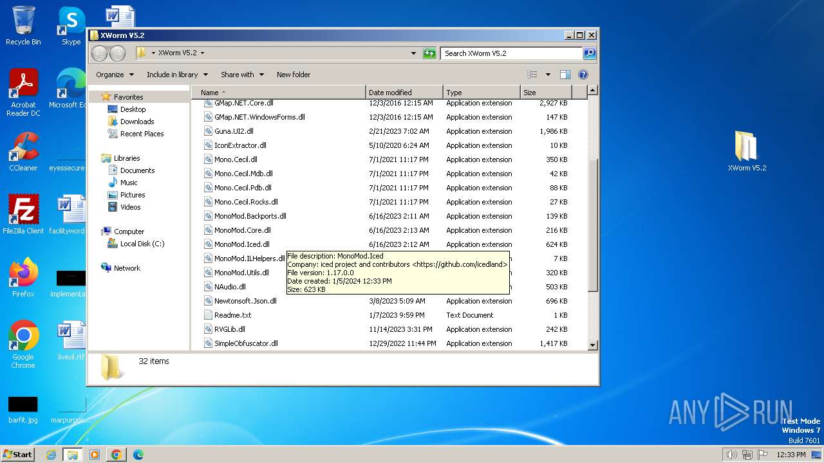
Task: Select Network in the navigation pane
Action: point(127,268)
